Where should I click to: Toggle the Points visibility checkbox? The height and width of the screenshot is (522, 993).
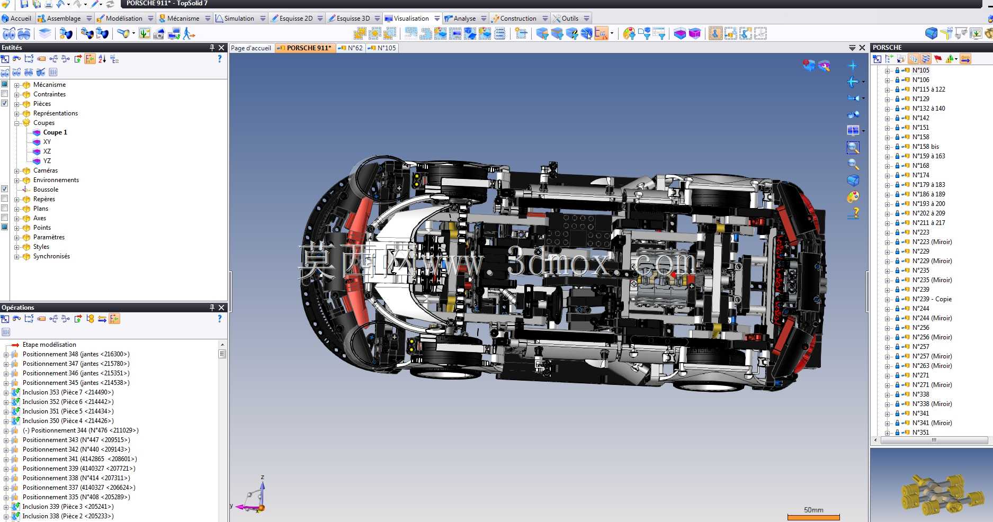tap(5, 227)
